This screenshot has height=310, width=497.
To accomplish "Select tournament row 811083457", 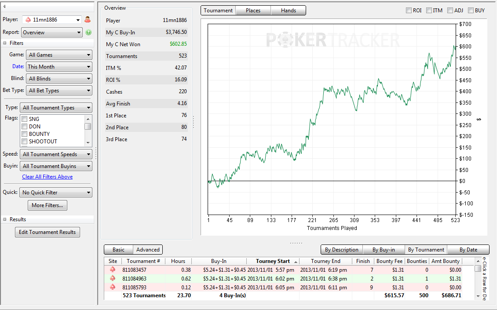I will click(x=283, y=270).
